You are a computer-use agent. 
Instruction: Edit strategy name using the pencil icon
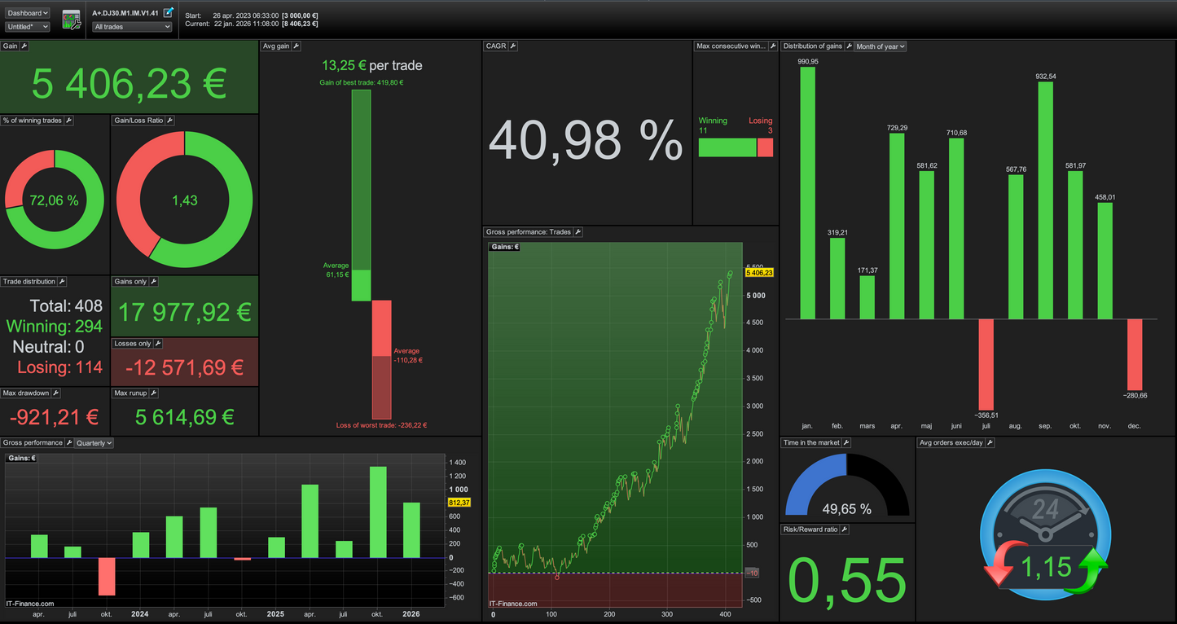point(169,12)
